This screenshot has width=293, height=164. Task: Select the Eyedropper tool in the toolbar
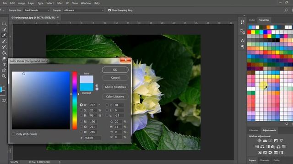(x=4, y=36)
